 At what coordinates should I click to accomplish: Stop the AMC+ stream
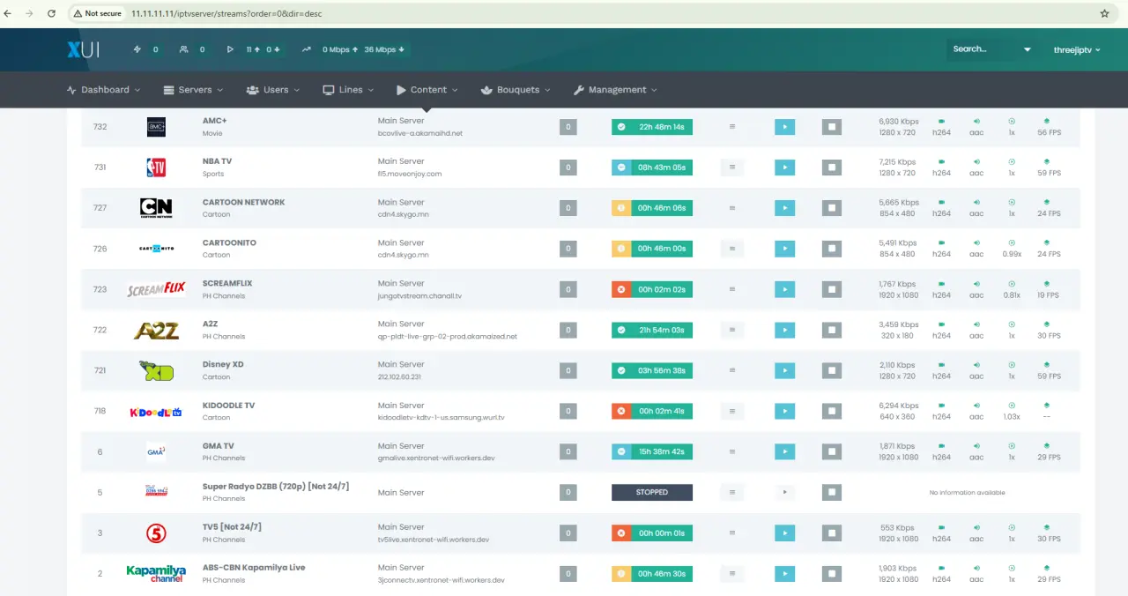(x=831, y=127)
